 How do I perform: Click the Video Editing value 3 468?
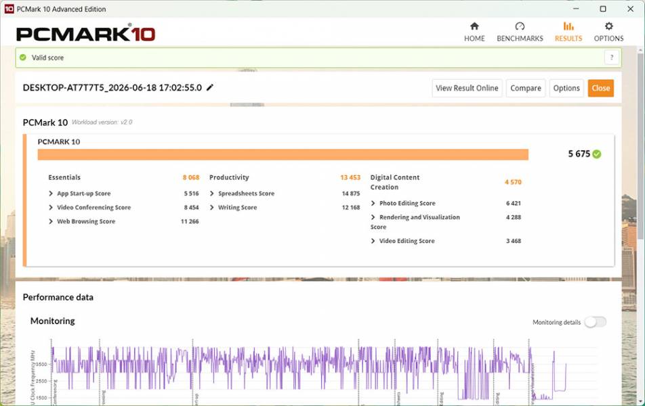514,241
